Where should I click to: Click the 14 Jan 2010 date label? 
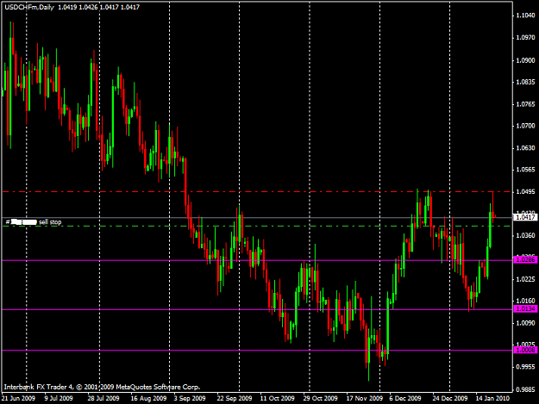click(492, 398)
